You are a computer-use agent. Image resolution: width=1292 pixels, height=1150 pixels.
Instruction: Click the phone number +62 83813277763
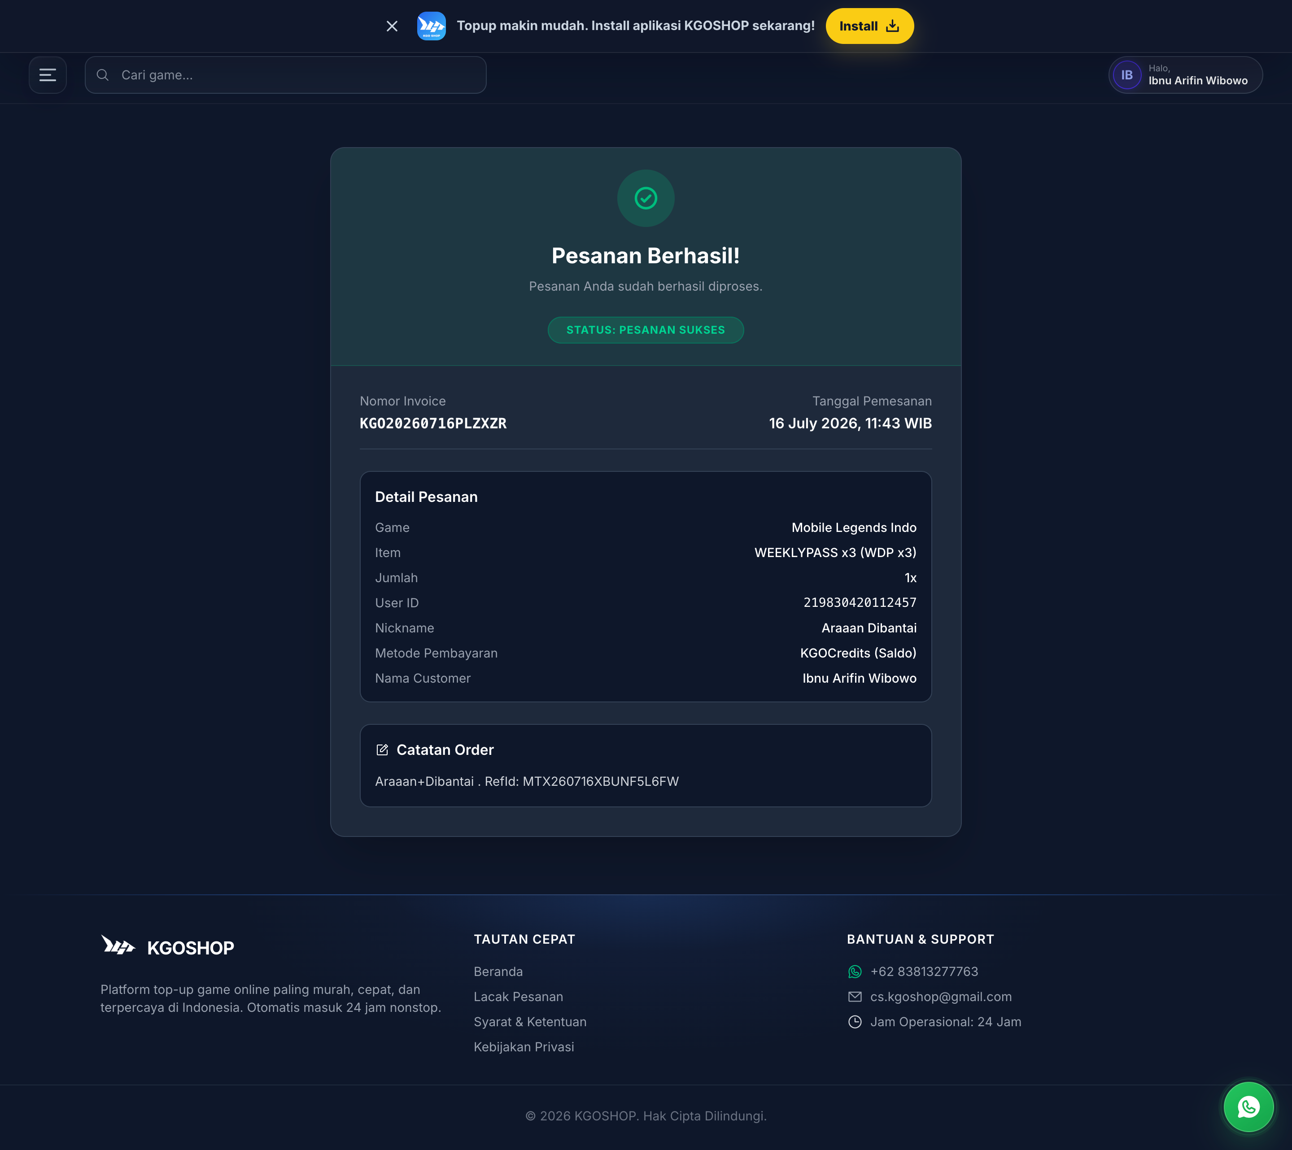click(924, 972)
